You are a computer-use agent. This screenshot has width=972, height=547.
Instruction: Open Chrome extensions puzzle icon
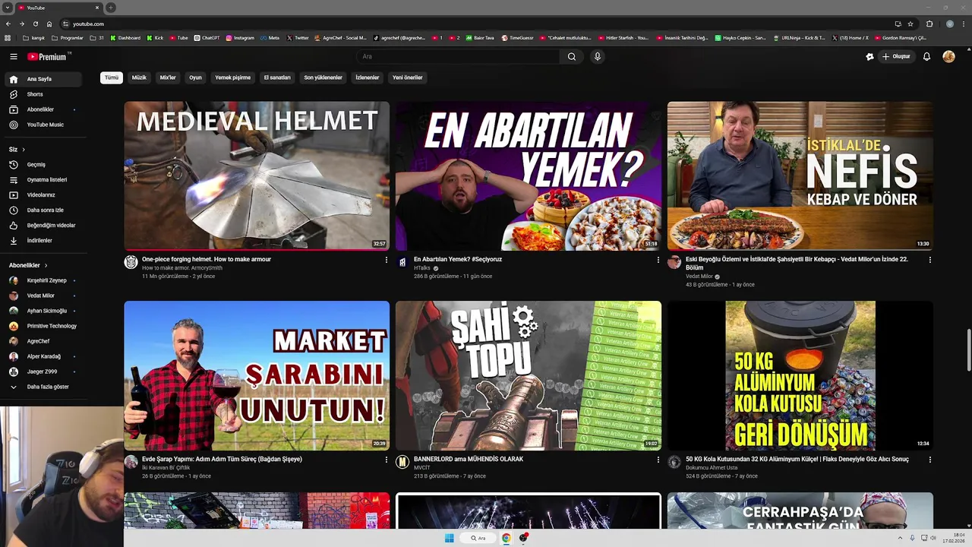929,24
